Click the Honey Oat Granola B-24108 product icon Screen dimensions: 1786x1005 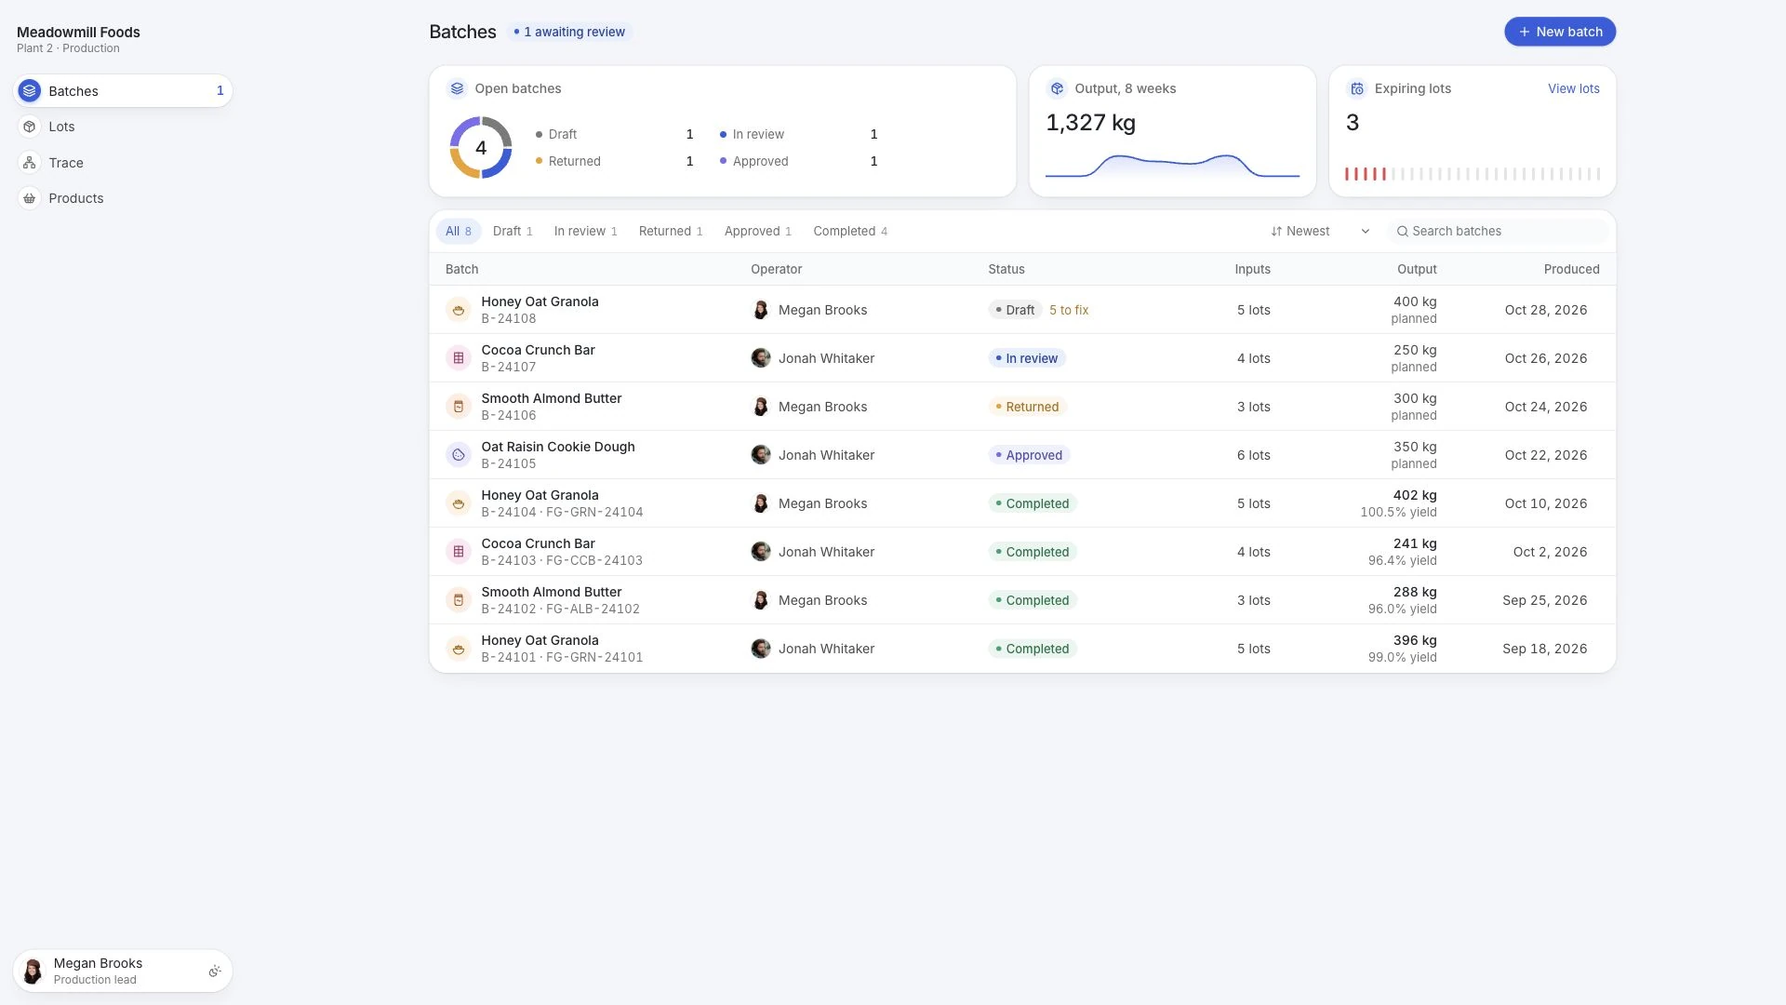[x=459, y=310]
